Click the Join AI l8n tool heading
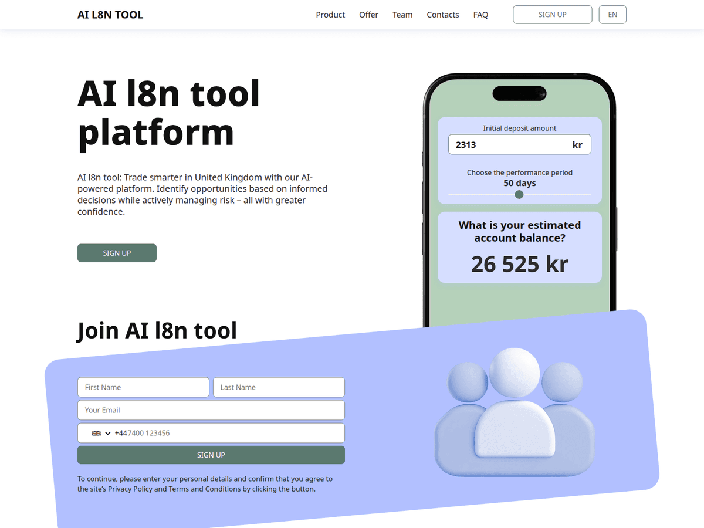704x528 pixels. pos(157,330)
